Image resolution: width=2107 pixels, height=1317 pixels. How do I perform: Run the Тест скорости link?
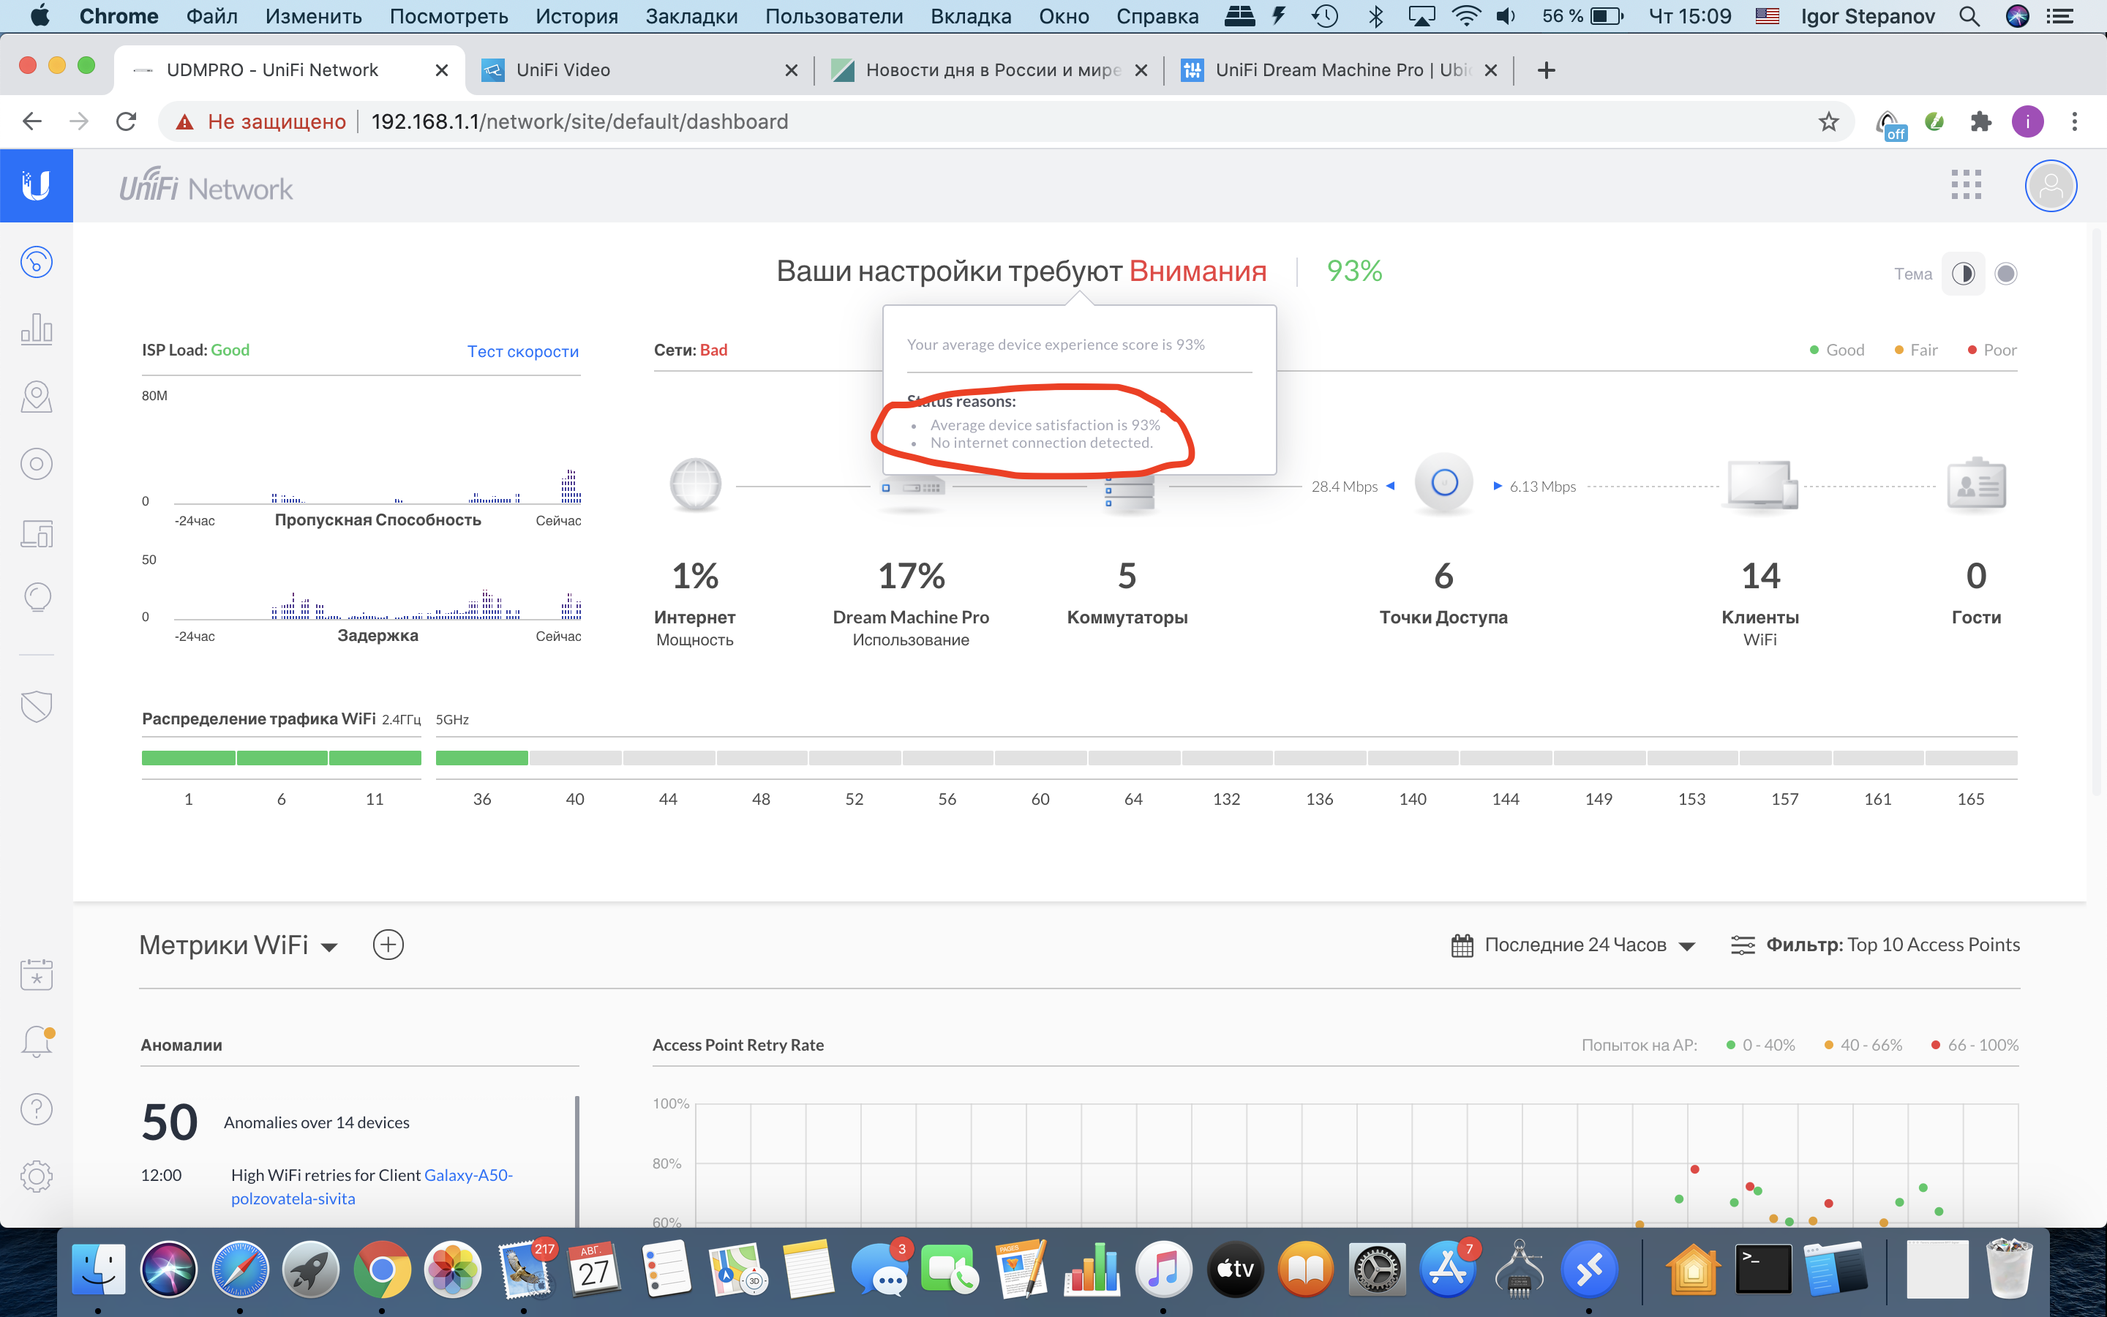pos(522,351)
